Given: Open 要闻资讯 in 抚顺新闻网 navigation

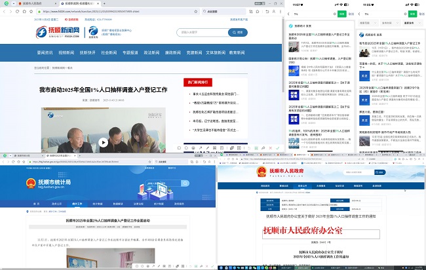Looking at the screenshot, I should (45, 52).
